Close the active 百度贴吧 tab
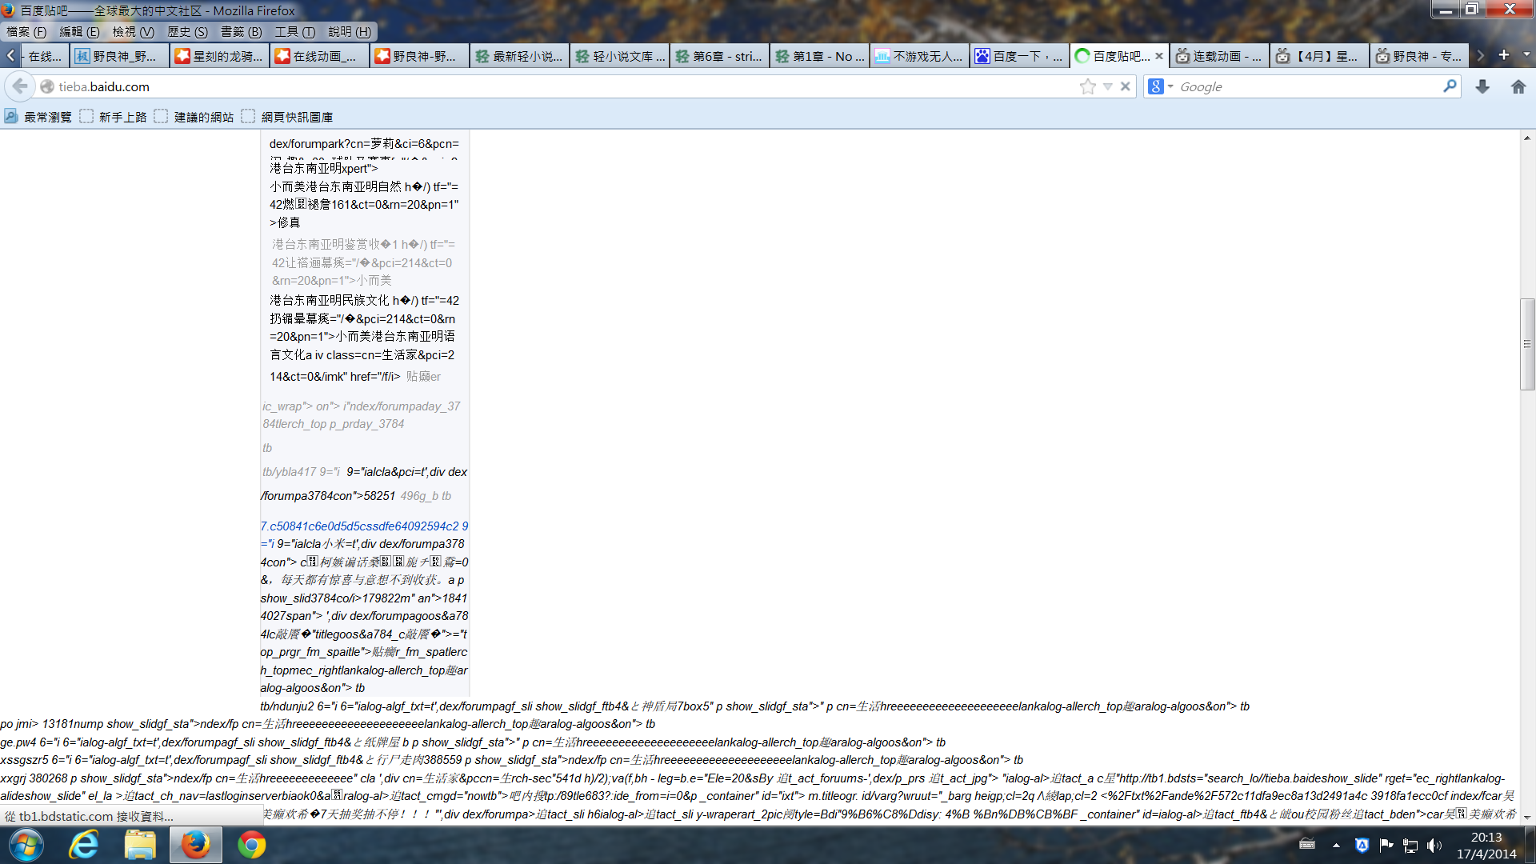 [x=1159, y=56]
